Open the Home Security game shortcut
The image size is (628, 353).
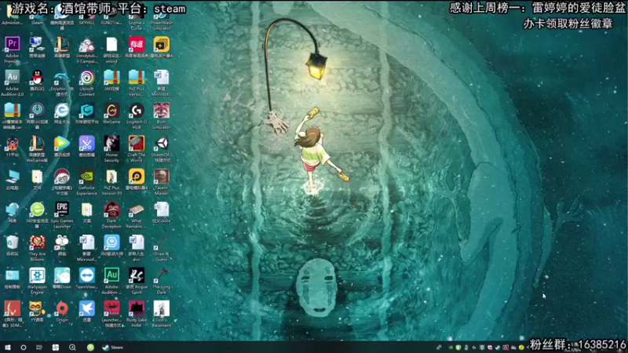tap(111, 144)
